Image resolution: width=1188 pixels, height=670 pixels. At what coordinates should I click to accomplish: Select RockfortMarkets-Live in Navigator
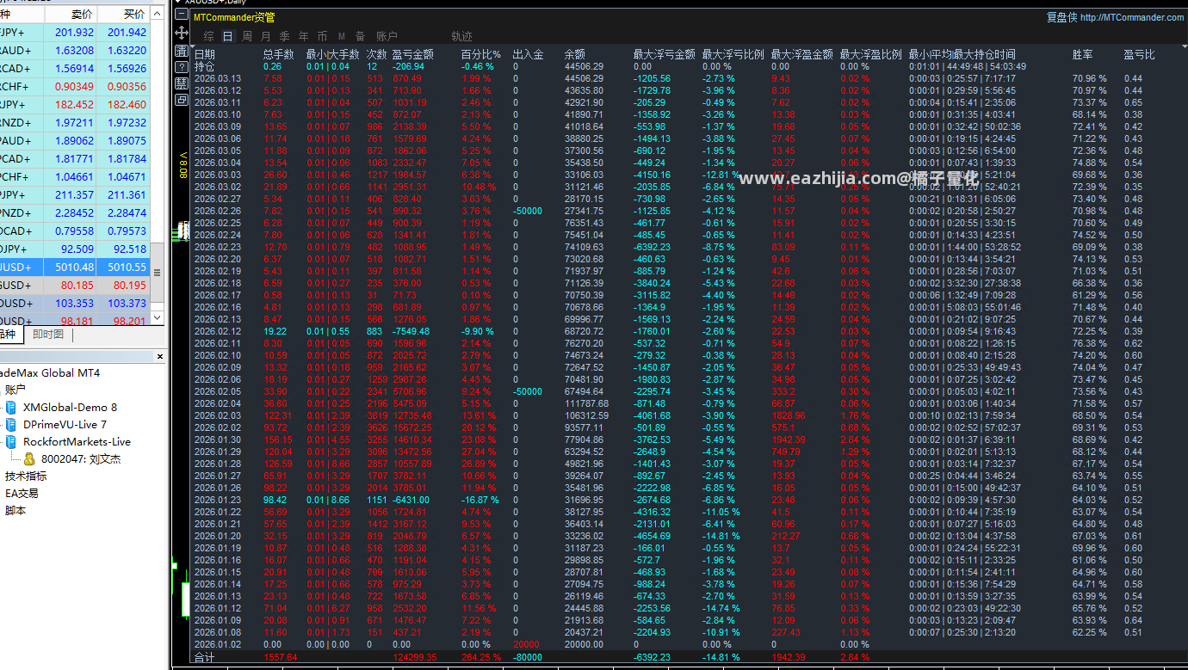(77, 442)
